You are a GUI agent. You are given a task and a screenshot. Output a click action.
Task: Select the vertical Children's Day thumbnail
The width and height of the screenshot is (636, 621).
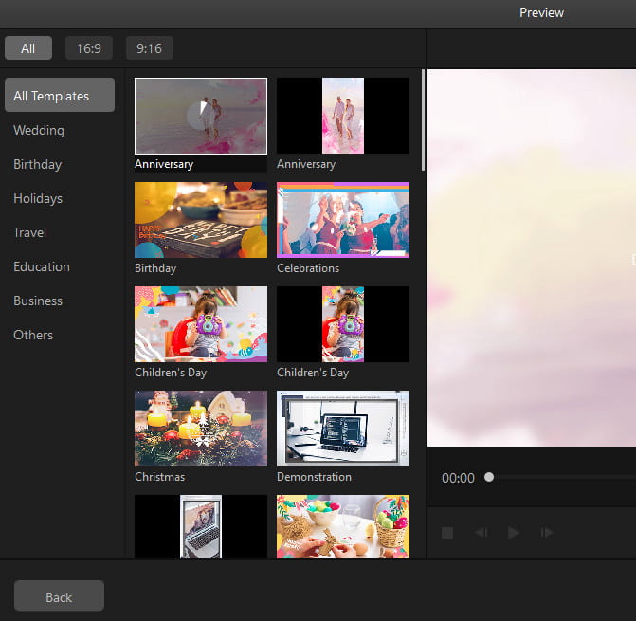(343, 324)
